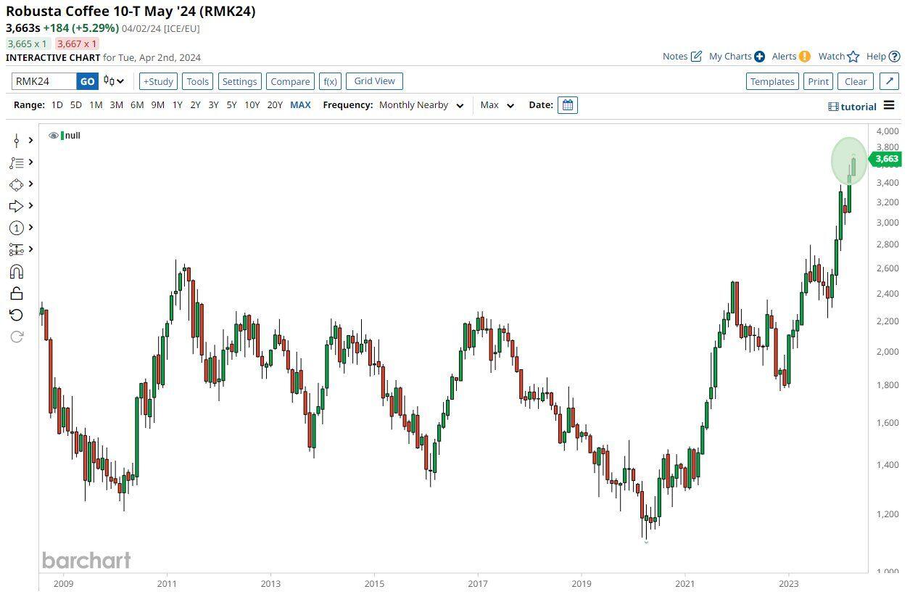Viewport: 910px width, 597px height.
Task: Select the arrow shapes drawing tool
Action: pyautogui.click(x=16, y=206)
